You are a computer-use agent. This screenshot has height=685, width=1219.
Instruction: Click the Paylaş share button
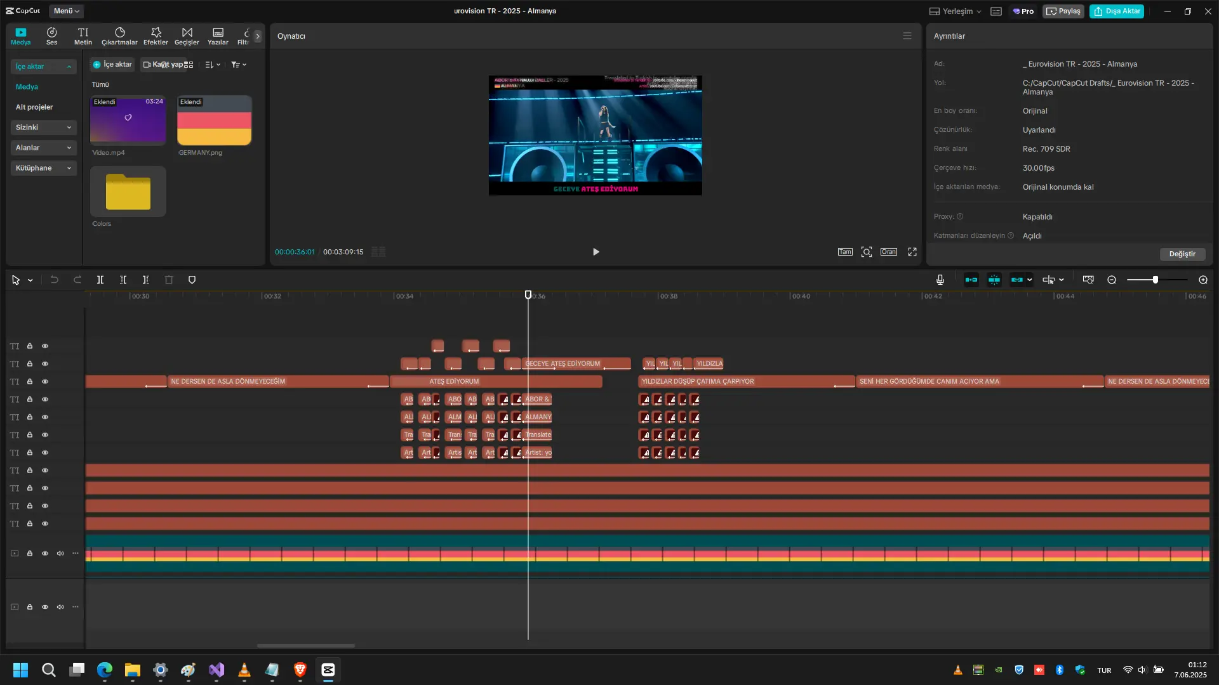[1063, 11]
